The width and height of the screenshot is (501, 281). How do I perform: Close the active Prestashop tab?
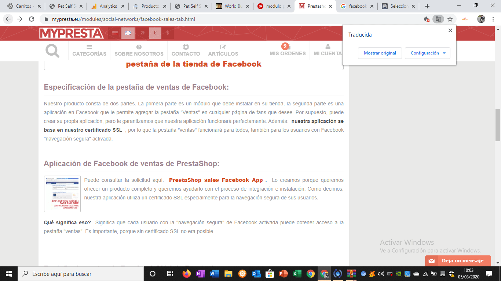[331, 6]
